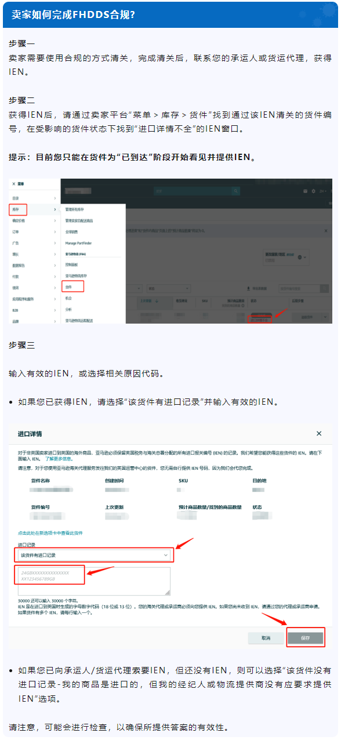Select Manage PartFinder submenu item
Viewport: 341px width, 740px height.
tap(78, 243)
